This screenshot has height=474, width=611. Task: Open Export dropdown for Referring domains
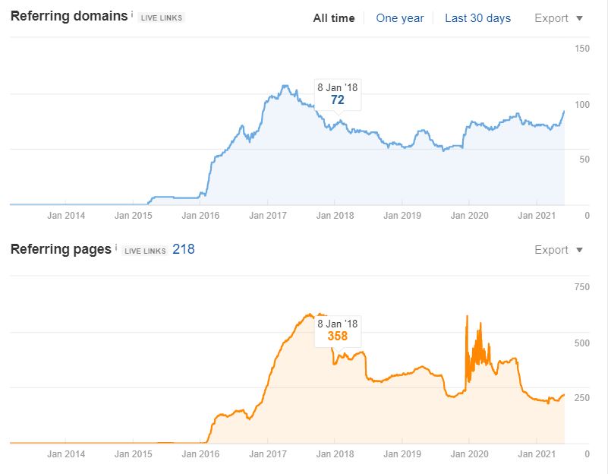click(x=559, y=18)
